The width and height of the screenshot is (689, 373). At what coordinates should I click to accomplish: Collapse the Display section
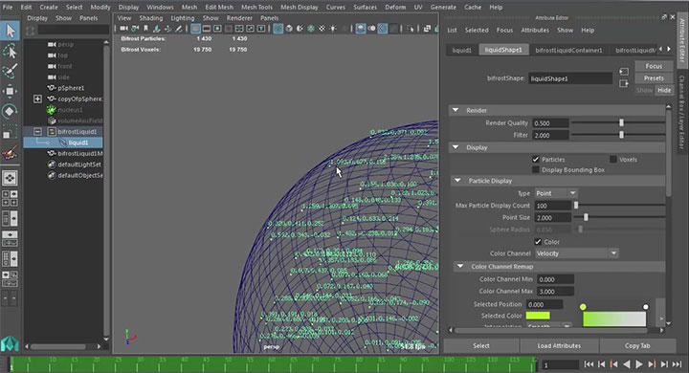click(456, 147)
